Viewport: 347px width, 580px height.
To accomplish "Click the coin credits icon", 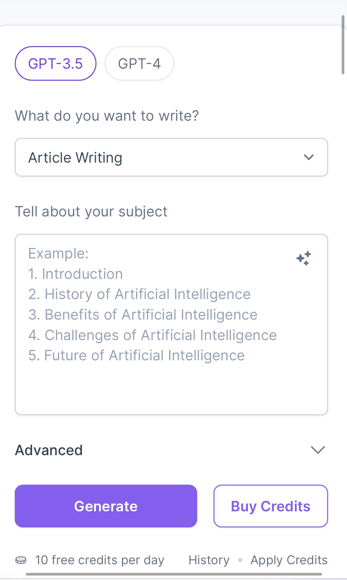I will [x=21, y=560].
